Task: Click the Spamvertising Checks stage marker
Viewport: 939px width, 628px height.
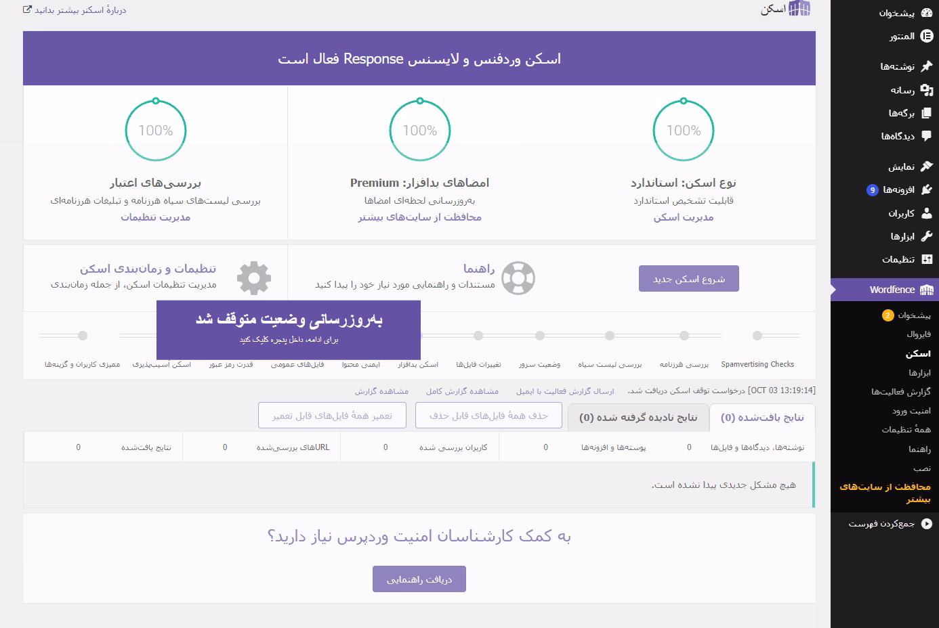Action: click(757, 336)
